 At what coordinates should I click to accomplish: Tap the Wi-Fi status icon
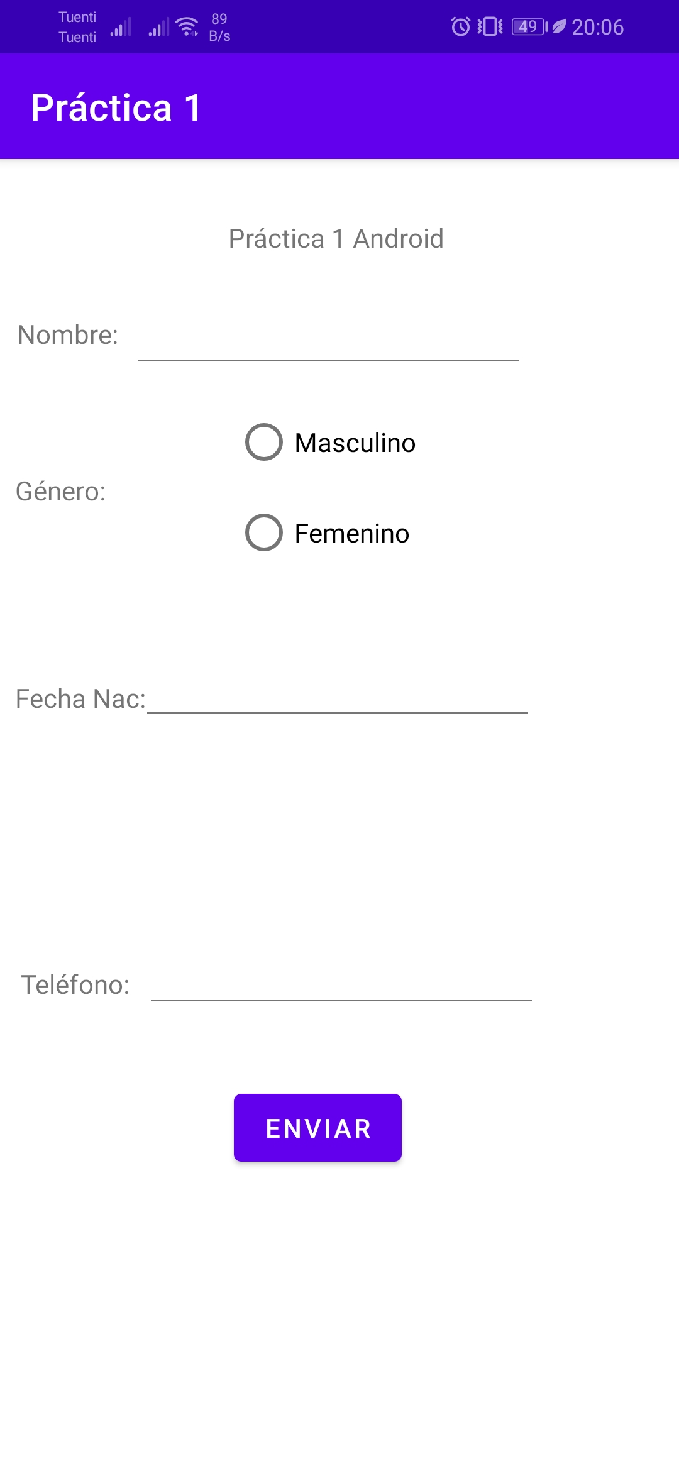(x=187, y=27)
